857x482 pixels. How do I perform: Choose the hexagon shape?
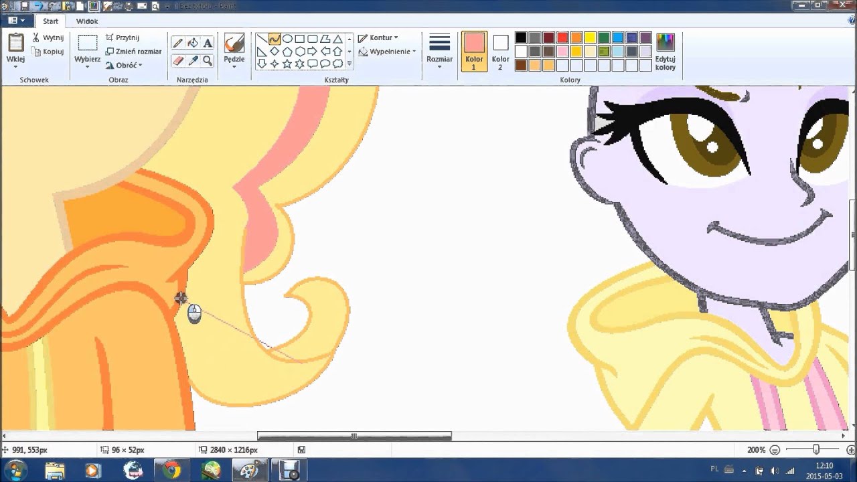pyautogui.click(x=300, y=52)
